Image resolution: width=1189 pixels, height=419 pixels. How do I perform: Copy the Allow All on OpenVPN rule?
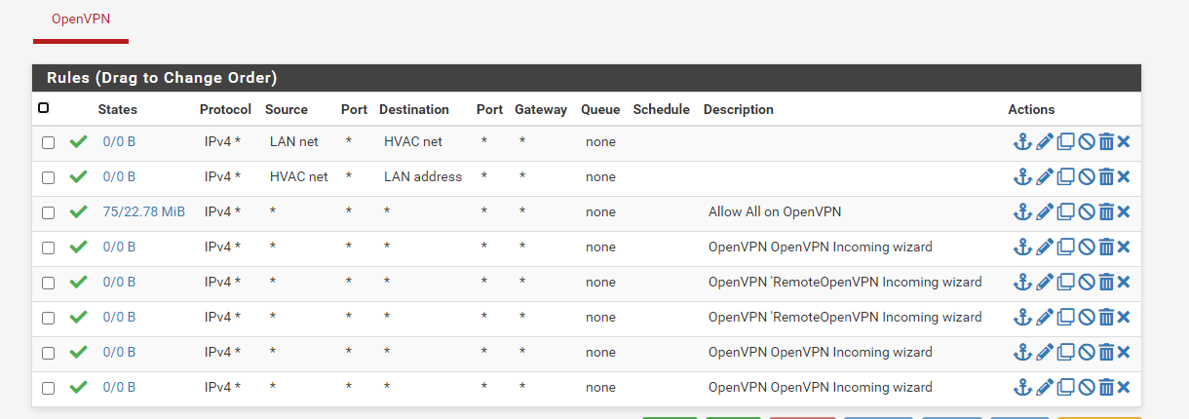1065,212
